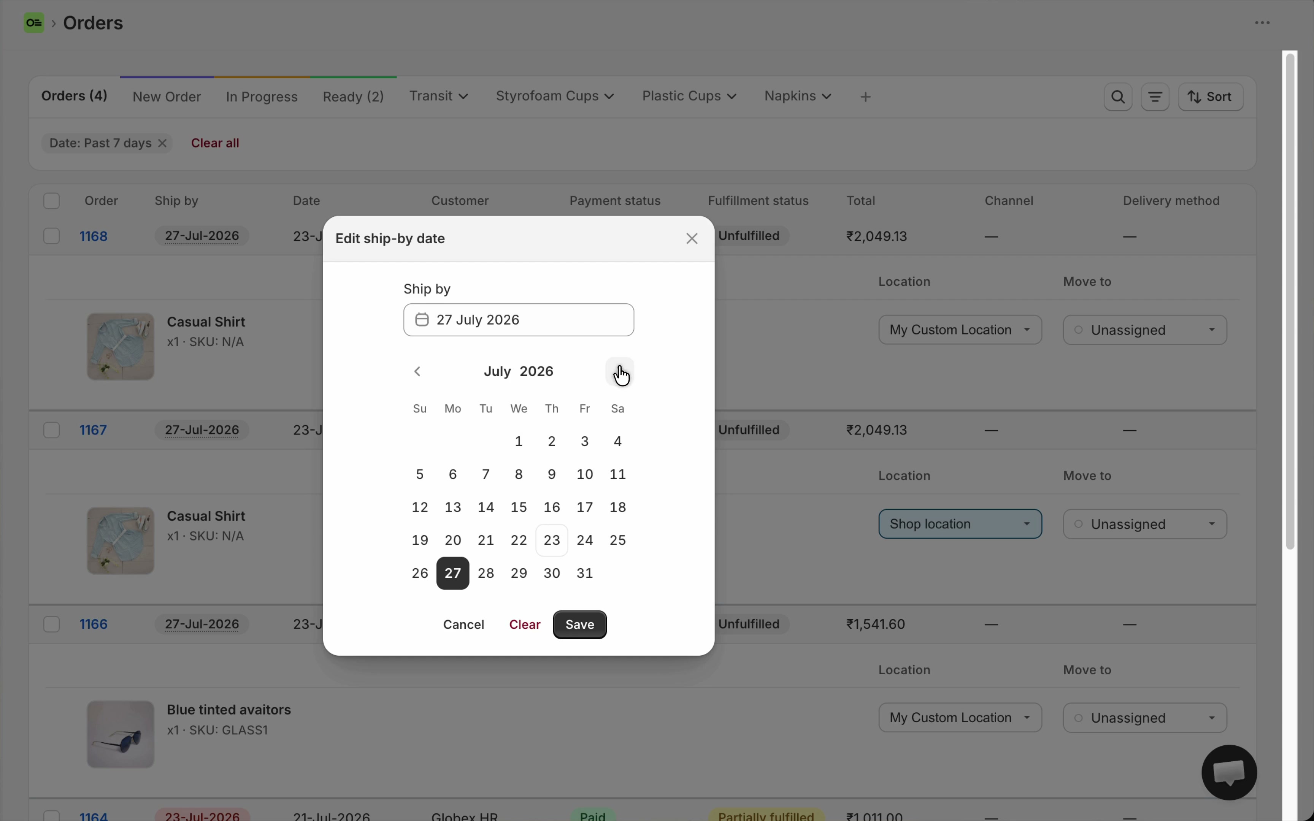Go to next month in calendar
1314x821 pixels.
pyautogui.click(x=619, y=372)
